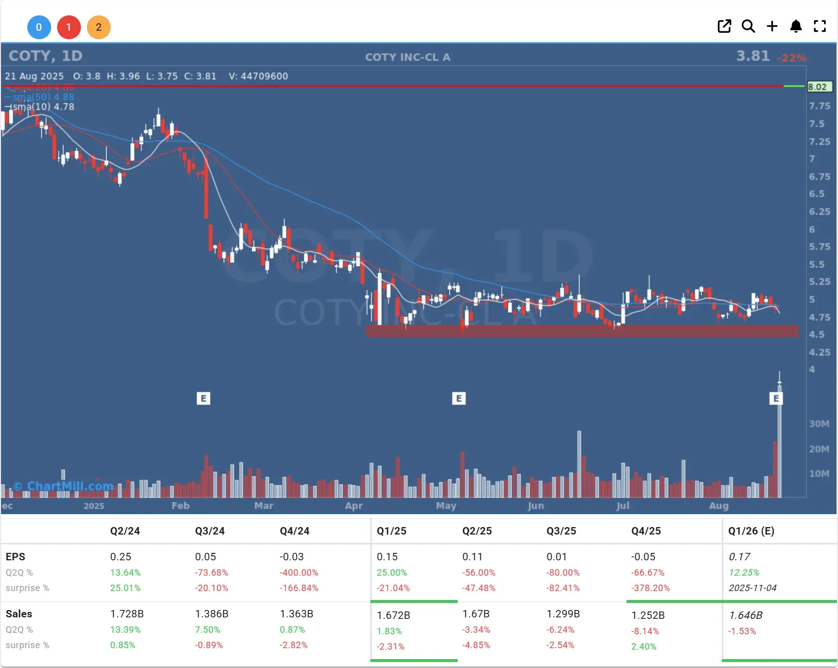
Task: Click the sma(50) 4.88 legend label
Action: (40, 97)
